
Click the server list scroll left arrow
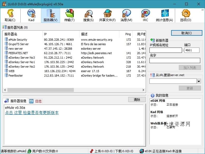[x=5, y=90]
